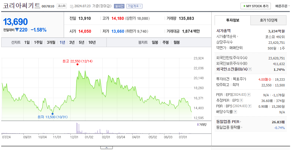Open the 동일업종 등락률 link
The image size is (291, 150).
coord(229,127)
